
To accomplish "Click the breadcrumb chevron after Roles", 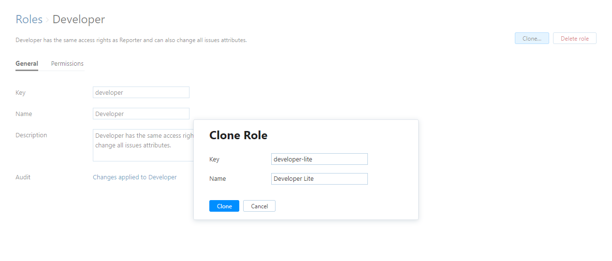I will tap(47, 20).
